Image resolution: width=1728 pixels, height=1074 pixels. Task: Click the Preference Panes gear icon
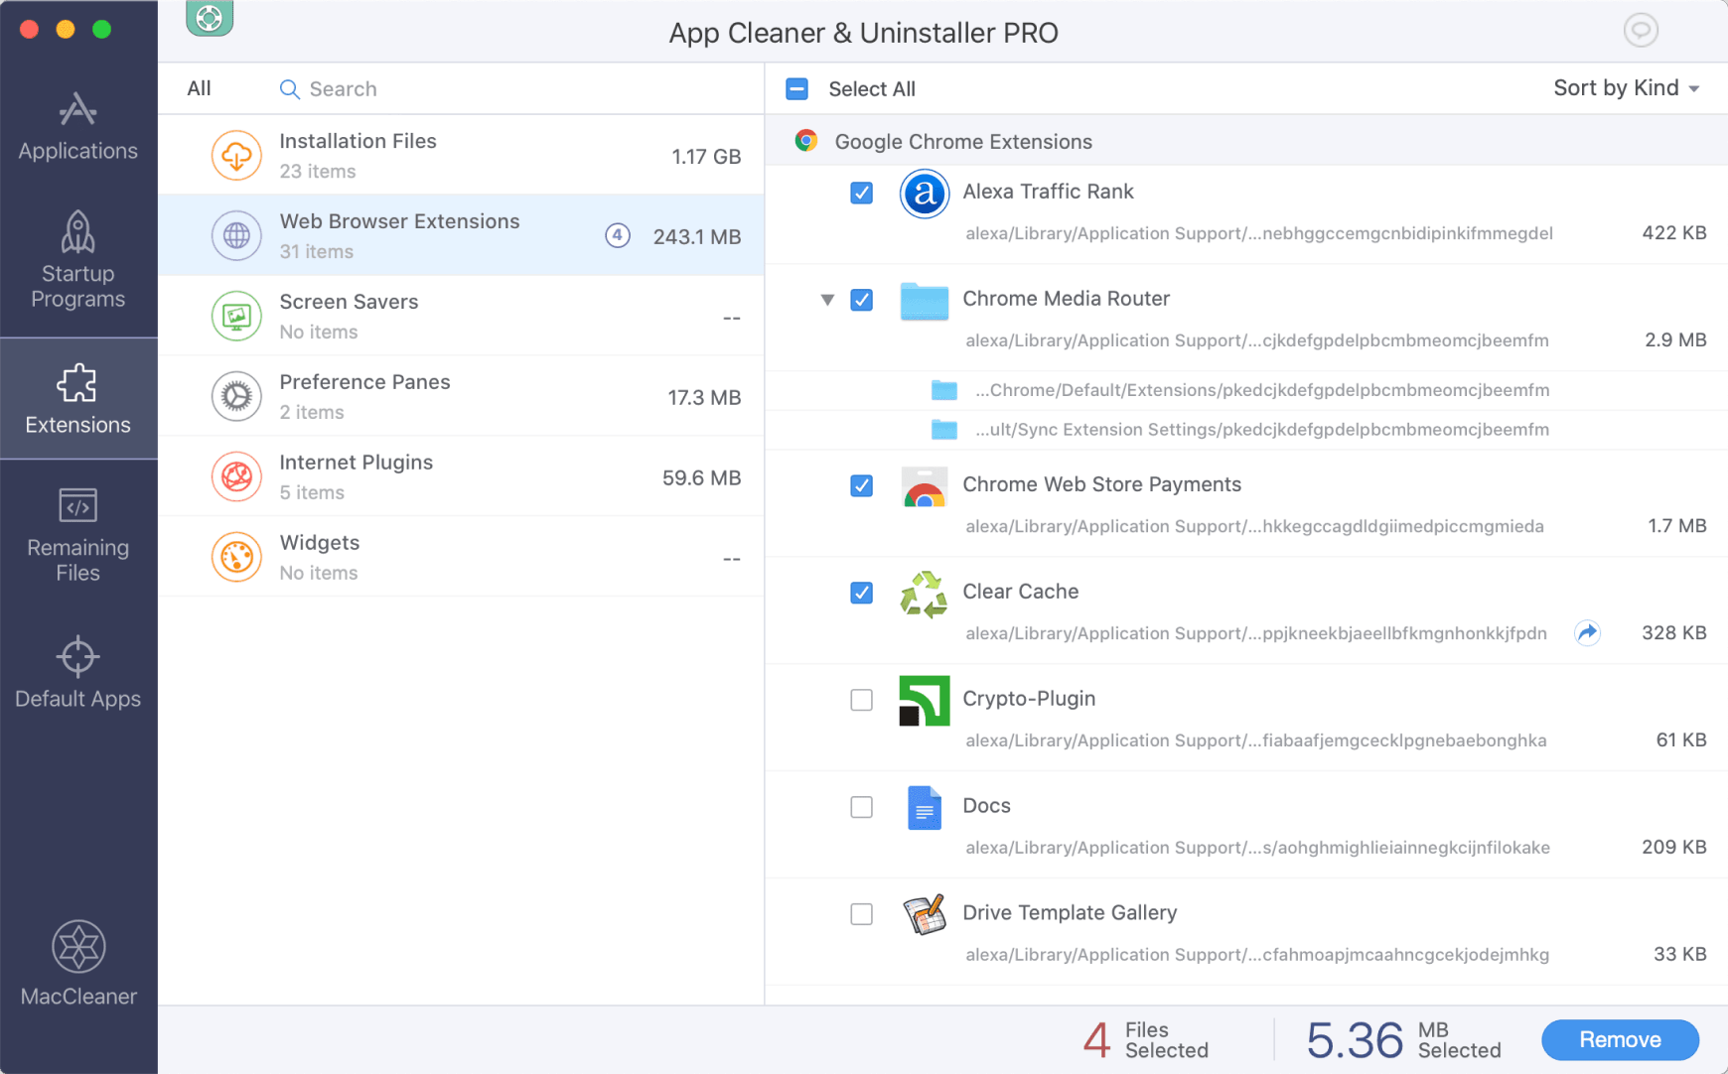click(x=236, y=397)
